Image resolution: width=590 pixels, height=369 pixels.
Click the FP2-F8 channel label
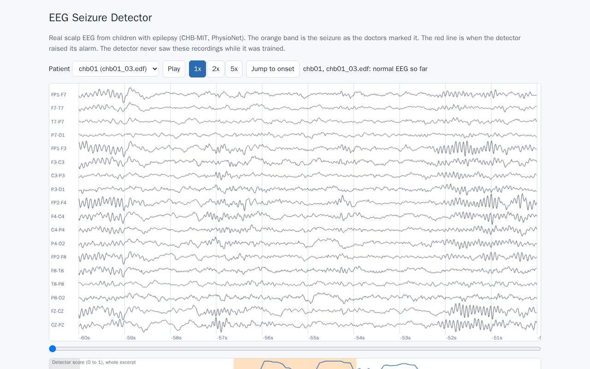59,257
